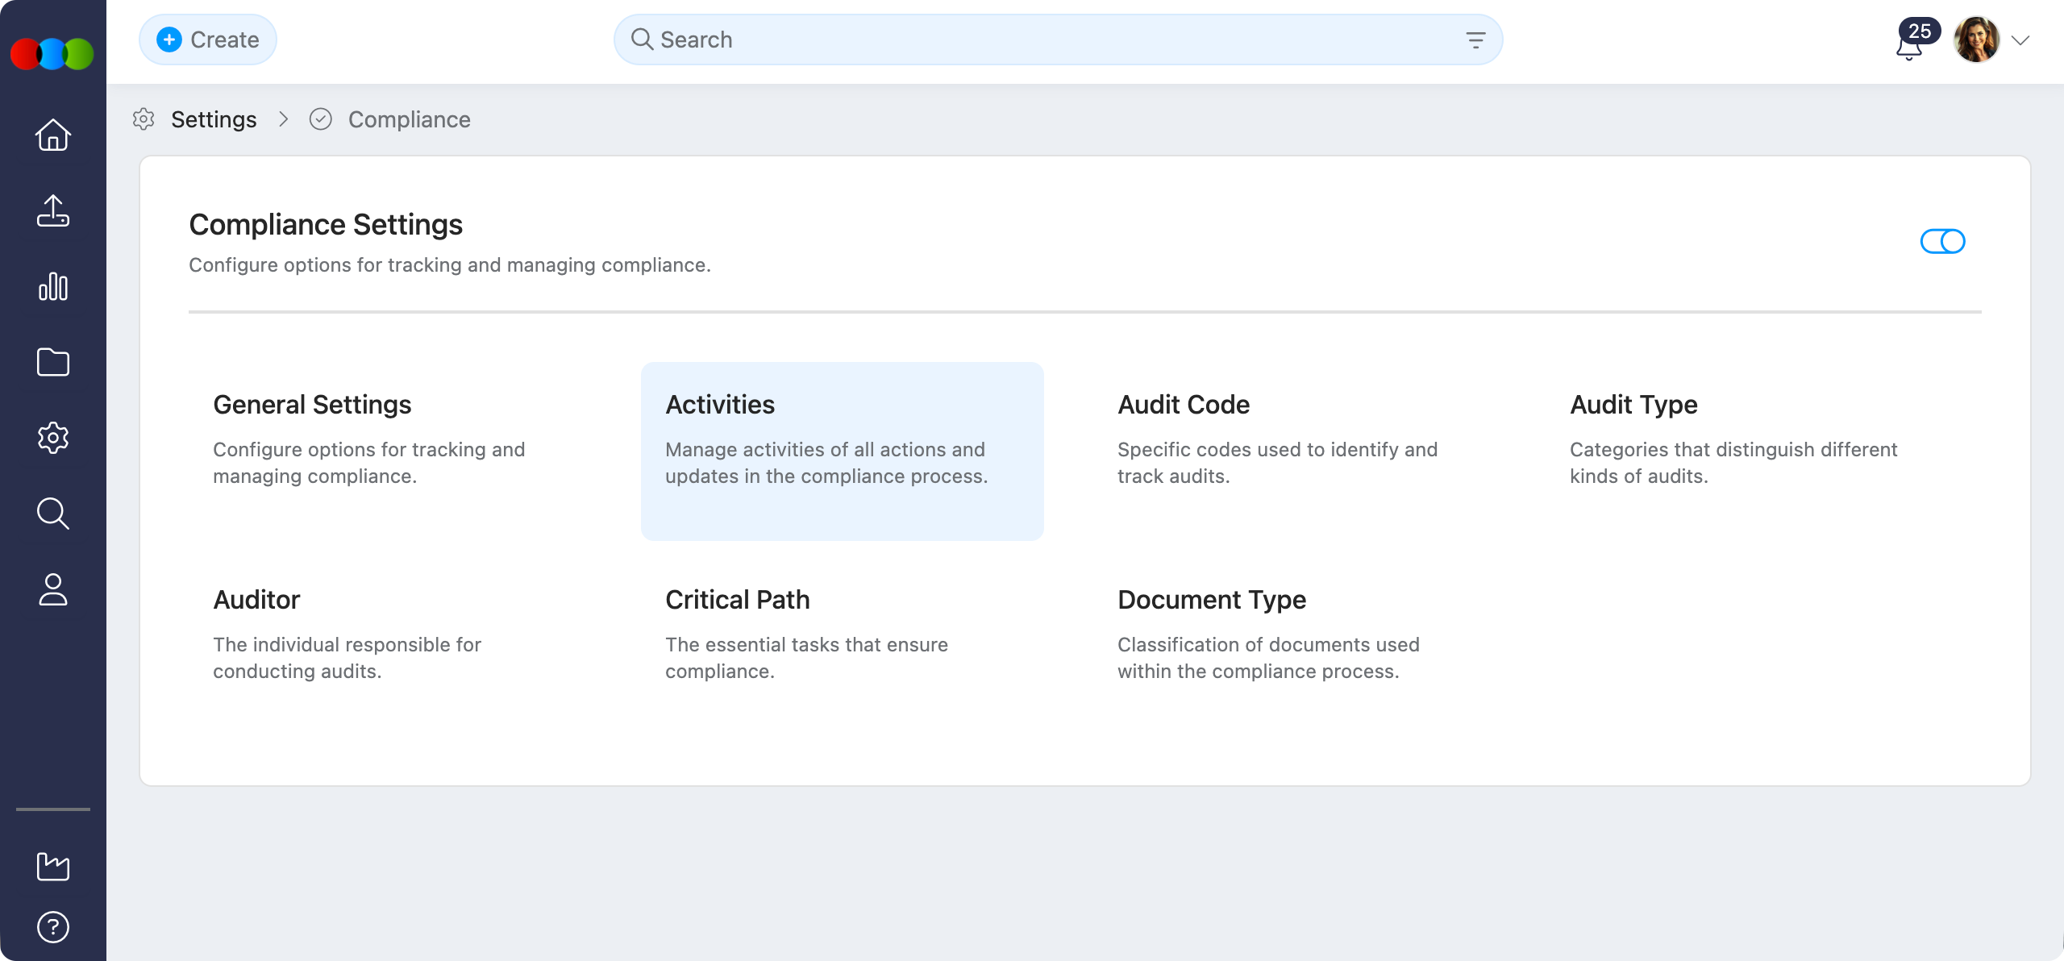The height and width of the screenshot is (961, 2064).
Task: Click the Settings breadcrumb link
Action: tap(214, 119)
